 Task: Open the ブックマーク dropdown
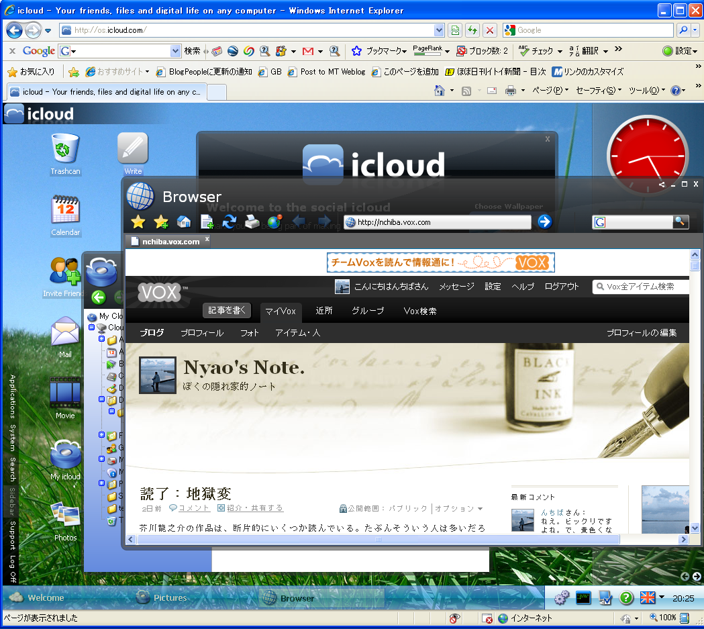386,51
